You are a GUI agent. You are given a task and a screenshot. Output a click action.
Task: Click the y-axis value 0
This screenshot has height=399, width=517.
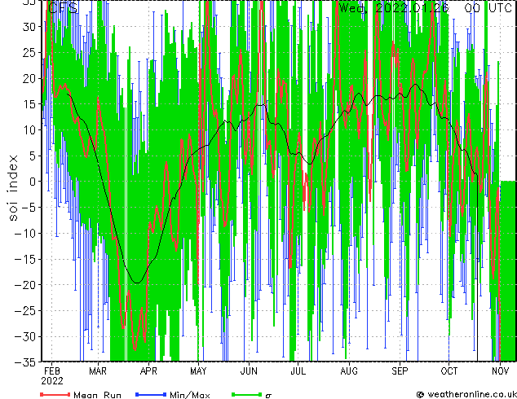click(32, 182)
